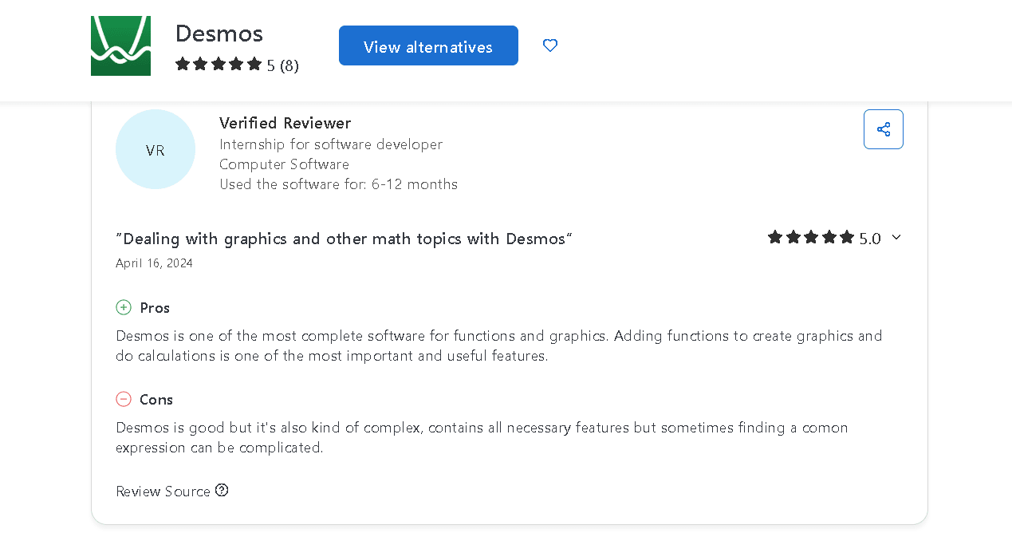Click the review title about graphics
This screenshot has width=1012, height=537.
pos(344,239)
